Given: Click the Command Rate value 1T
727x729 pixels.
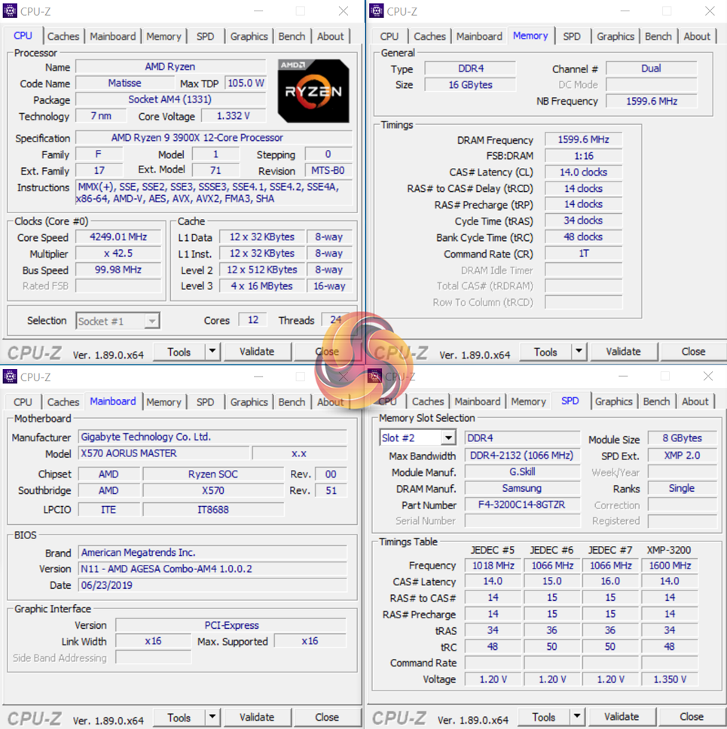Looking at the screenshot, I should [x=583, y=253].
